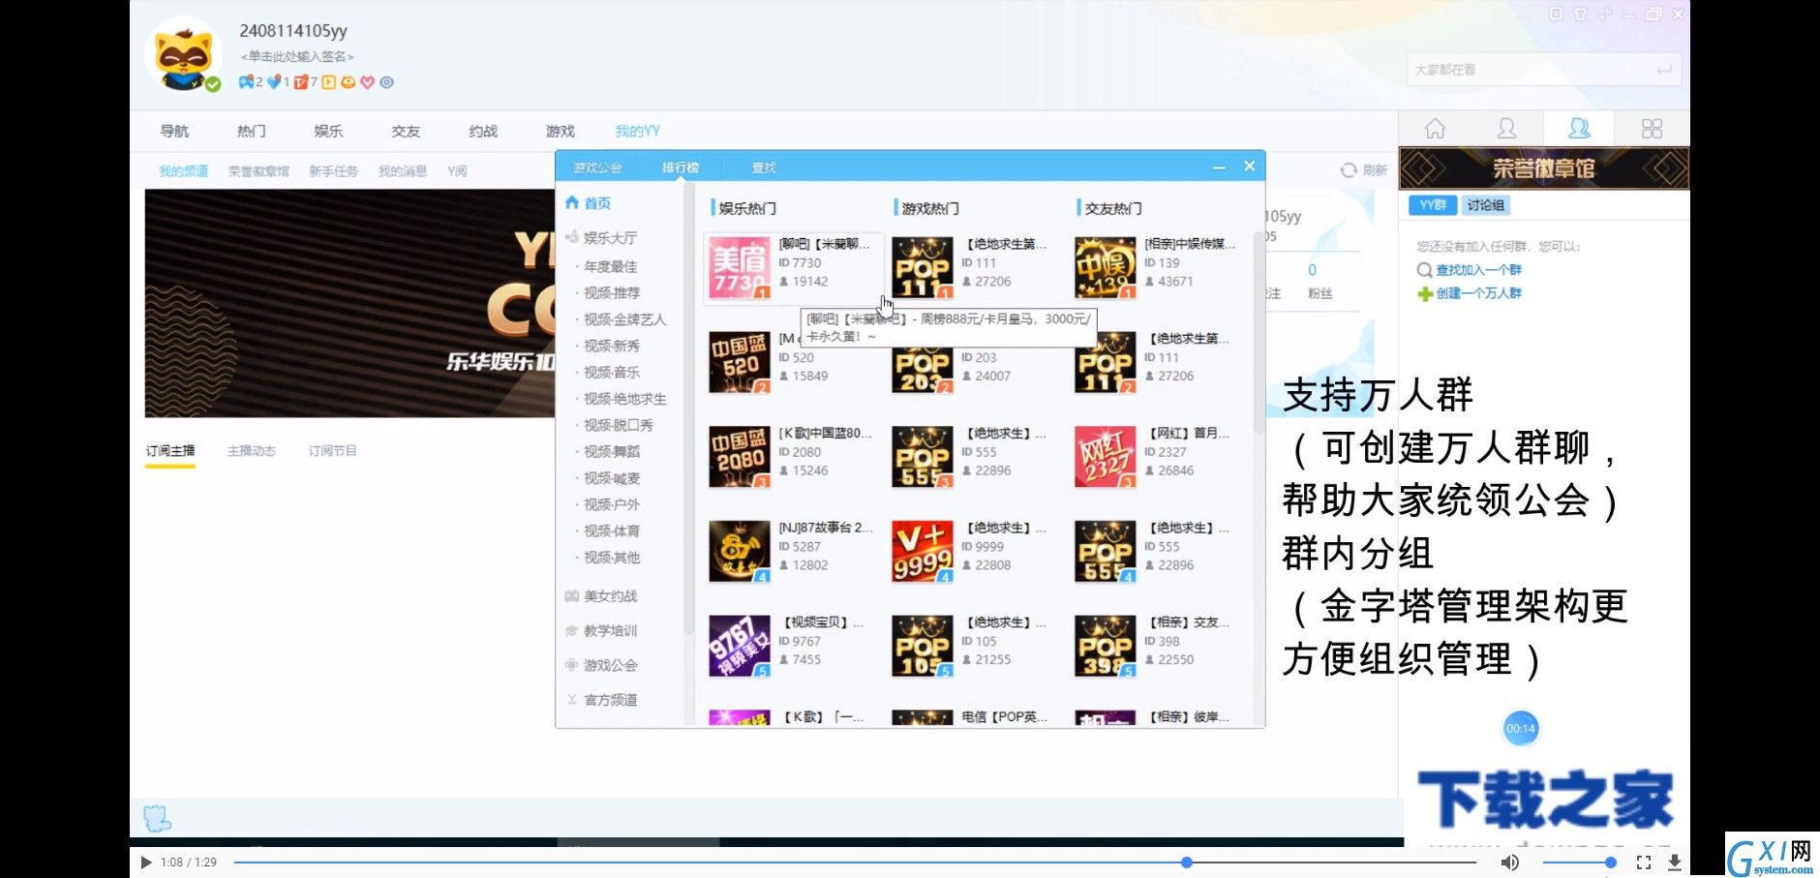The height and width of the screenshot is (878, 1820).
Task: Click the video progress bar handle
Action: pyautogui.click(x=1186, y=862)
